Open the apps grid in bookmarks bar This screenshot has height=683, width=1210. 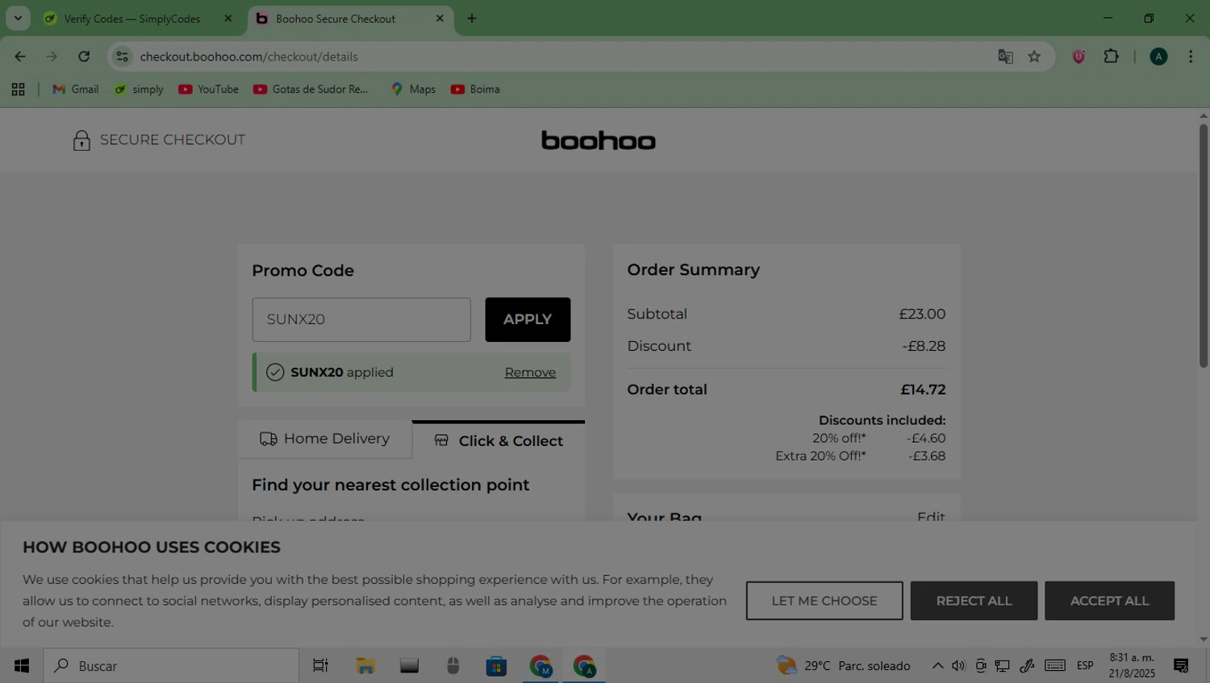[x=18, y=90]
